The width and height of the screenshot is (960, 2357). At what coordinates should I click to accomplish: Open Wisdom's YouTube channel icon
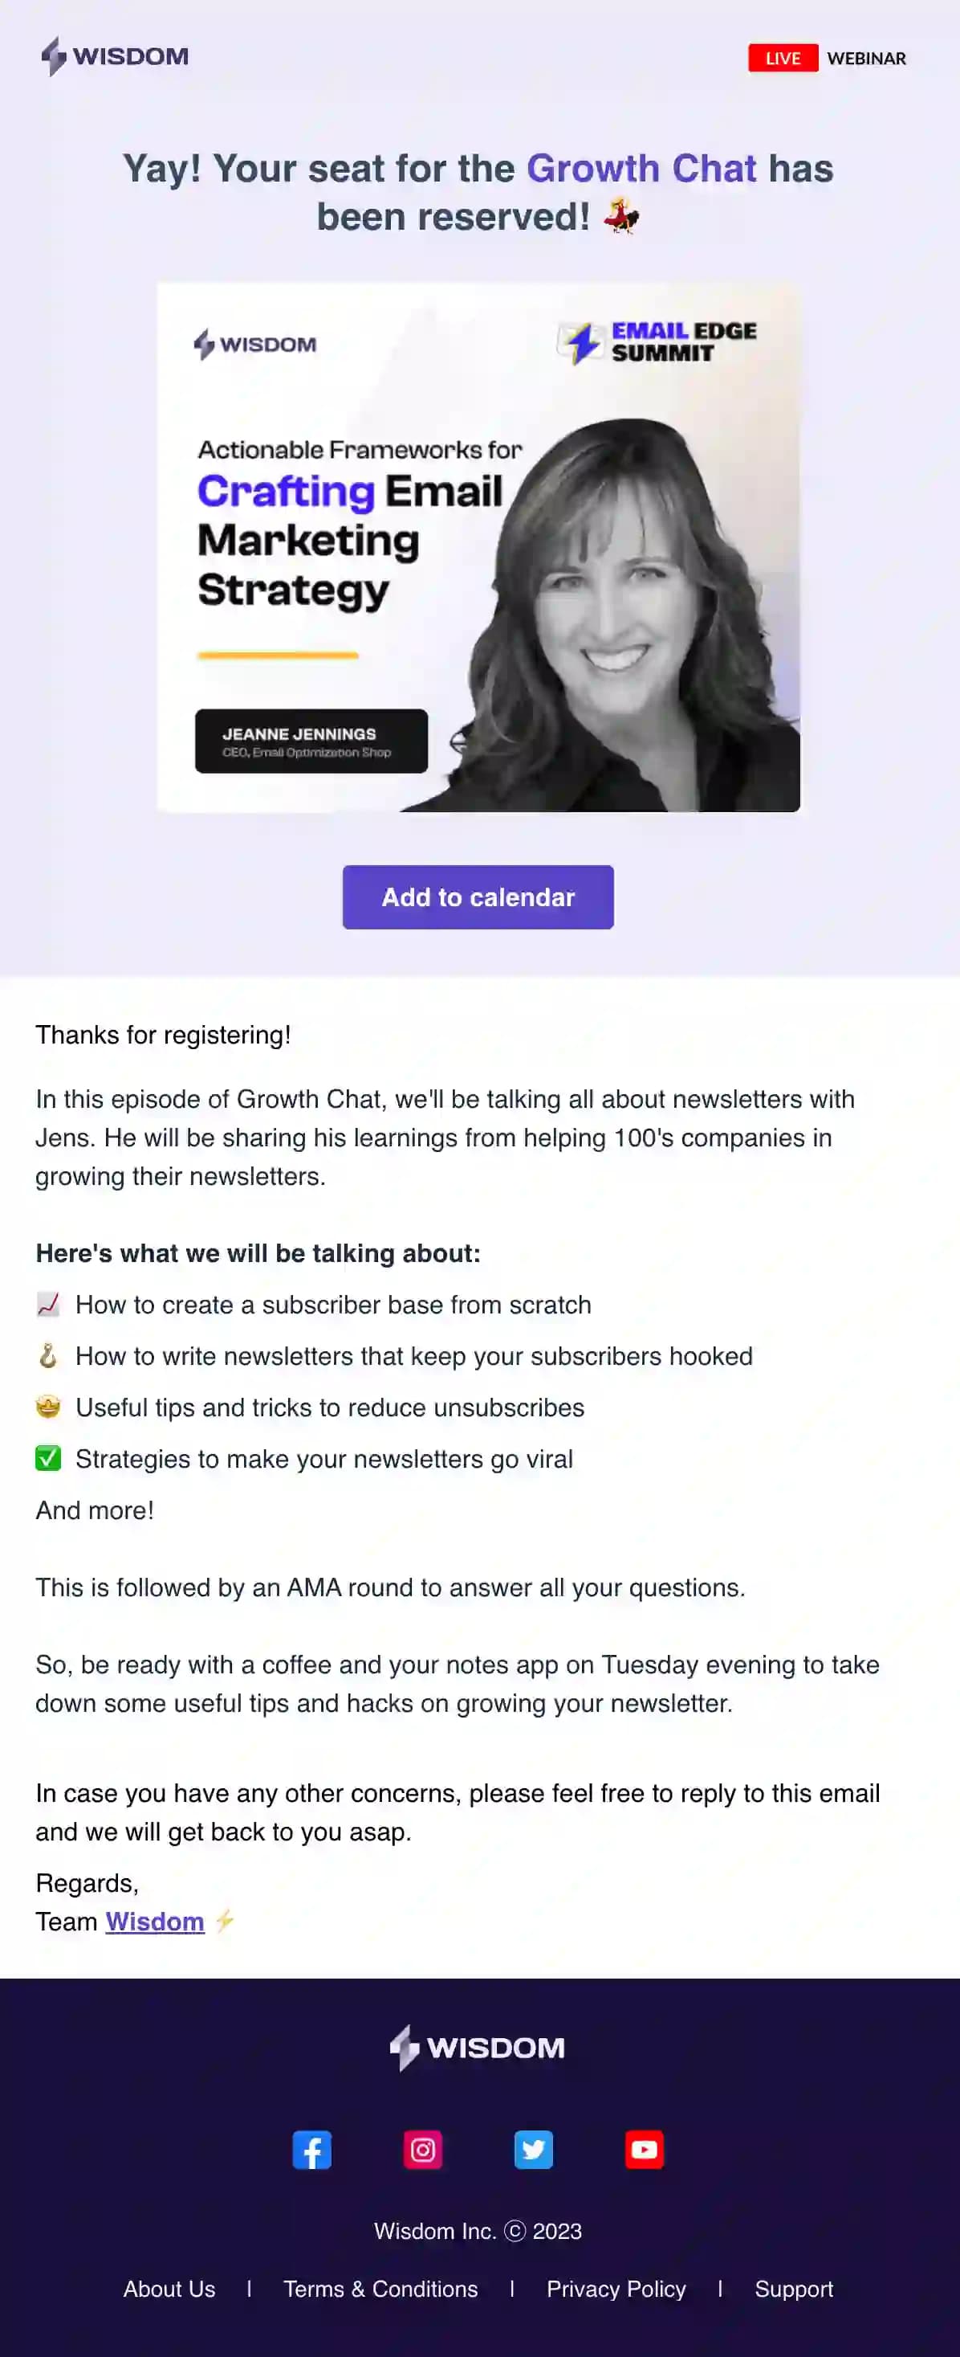tap(645, 2149)
